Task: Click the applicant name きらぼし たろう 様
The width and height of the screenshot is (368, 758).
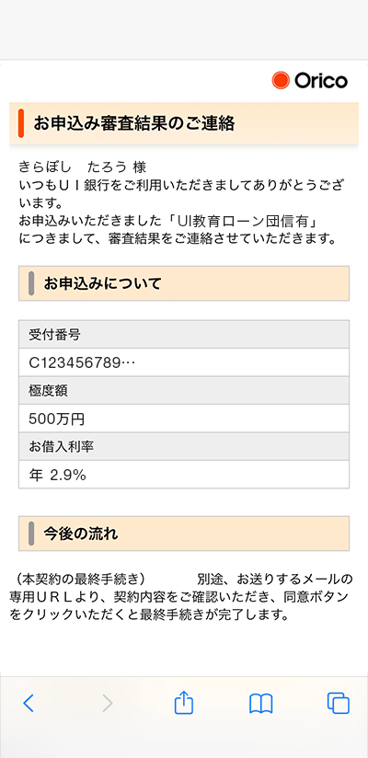Action: coord(82,167)
